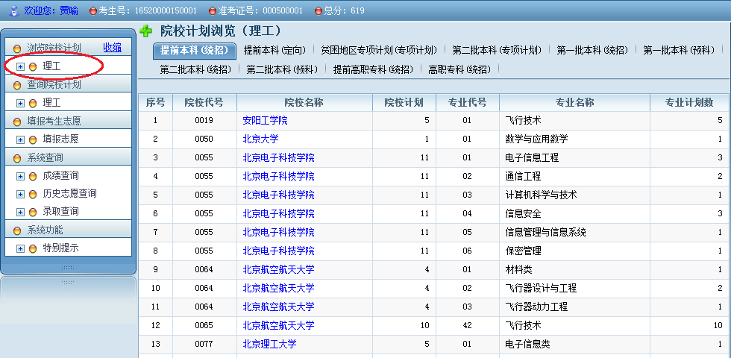The height and width of the screenshot is (358, 731).
Task: Expand the 理工 node under 查询院校计划
Action: [x=20, y=103]
